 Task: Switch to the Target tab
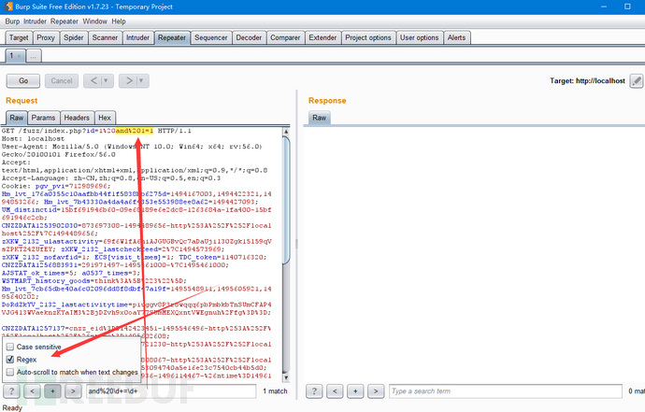pyautogui.click(x=19, y=37)
